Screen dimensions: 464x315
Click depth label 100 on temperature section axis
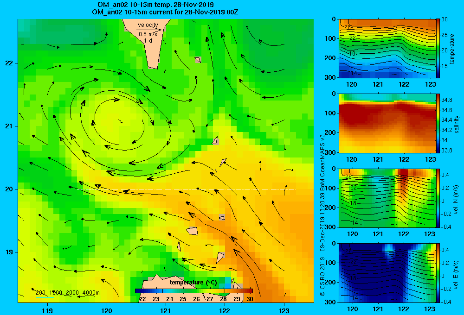[330, 38]
